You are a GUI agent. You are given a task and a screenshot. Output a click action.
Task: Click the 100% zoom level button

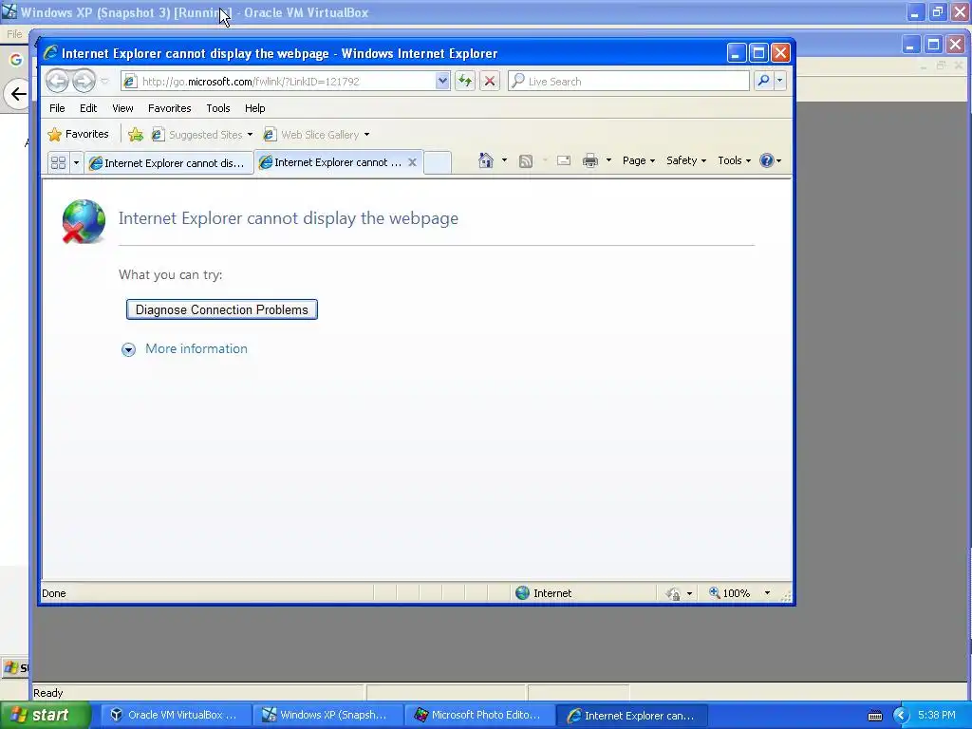pyautogui.click(x=730, y=593)
